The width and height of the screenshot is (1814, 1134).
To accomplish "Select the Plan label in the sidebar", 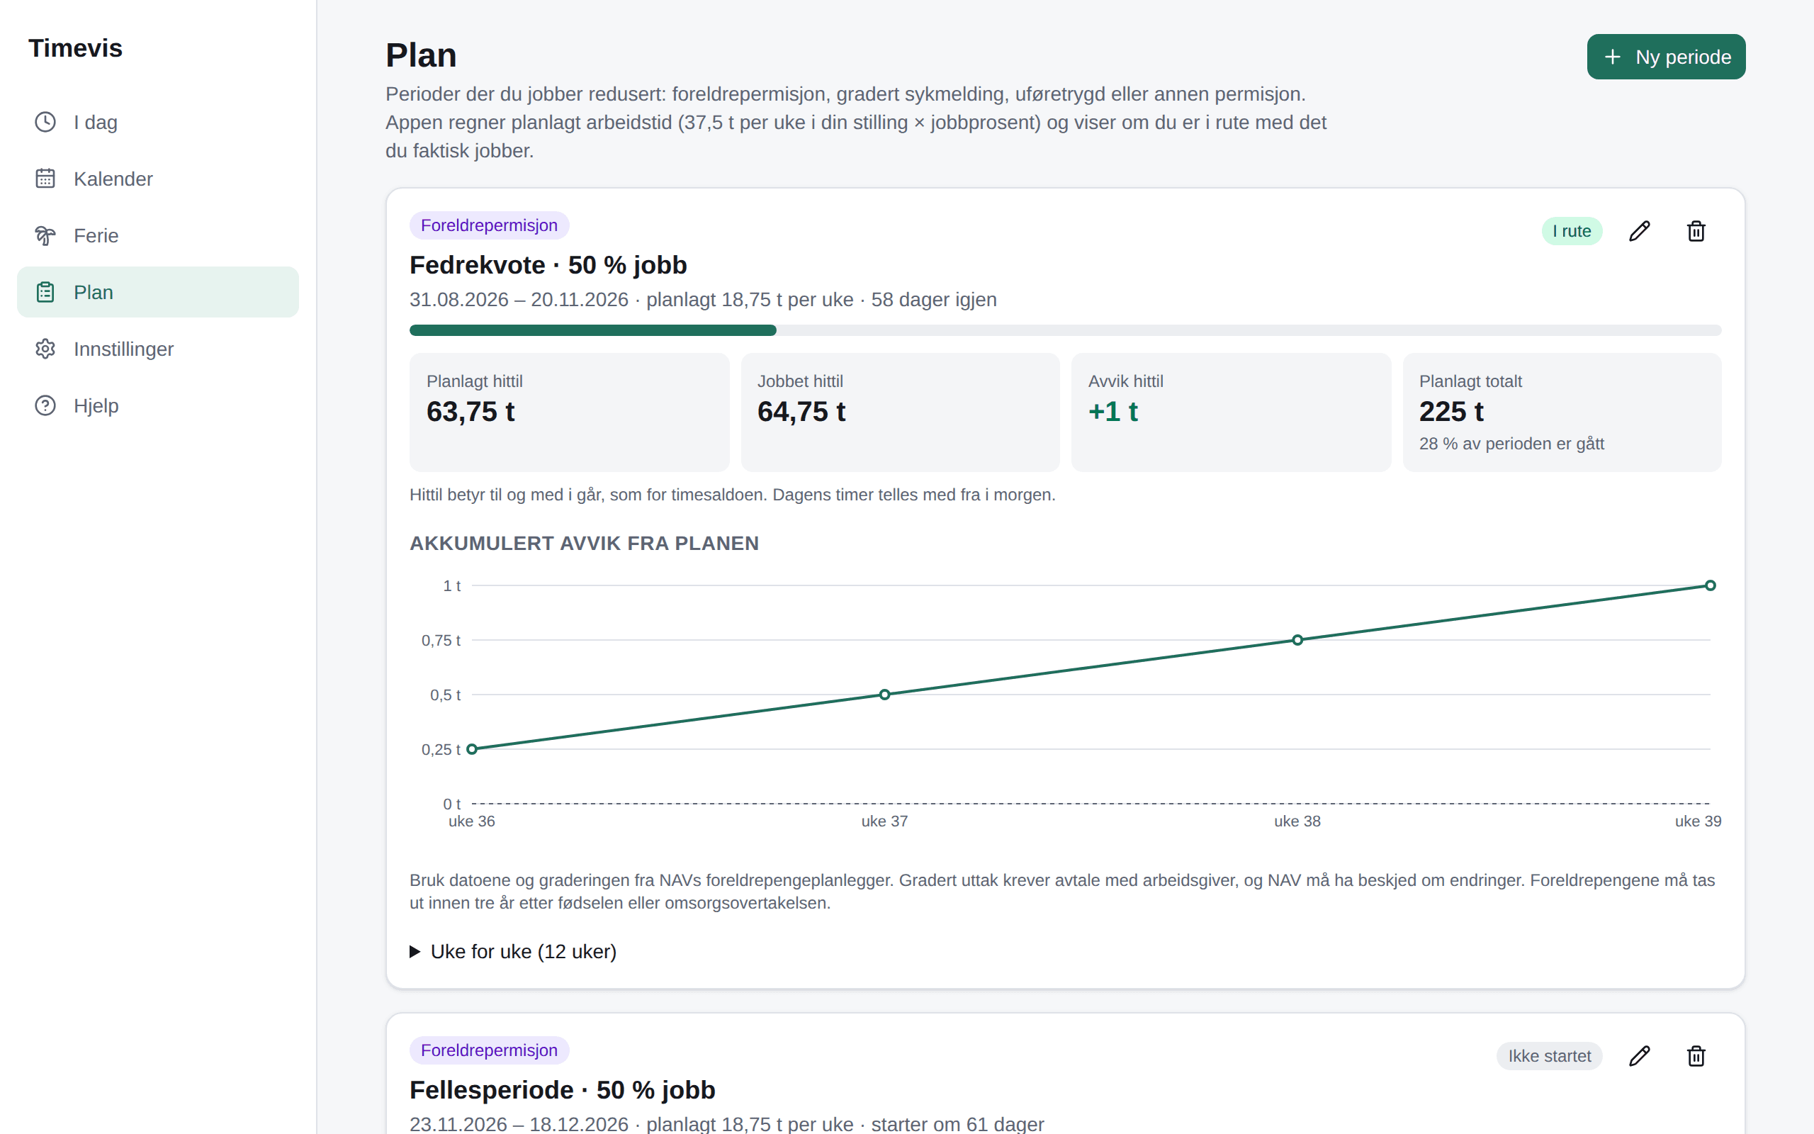I will pos(94,293).
